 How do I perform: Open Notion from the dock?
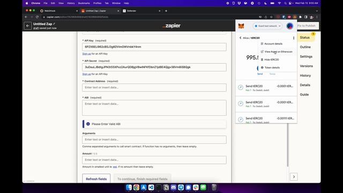[166, 187]
